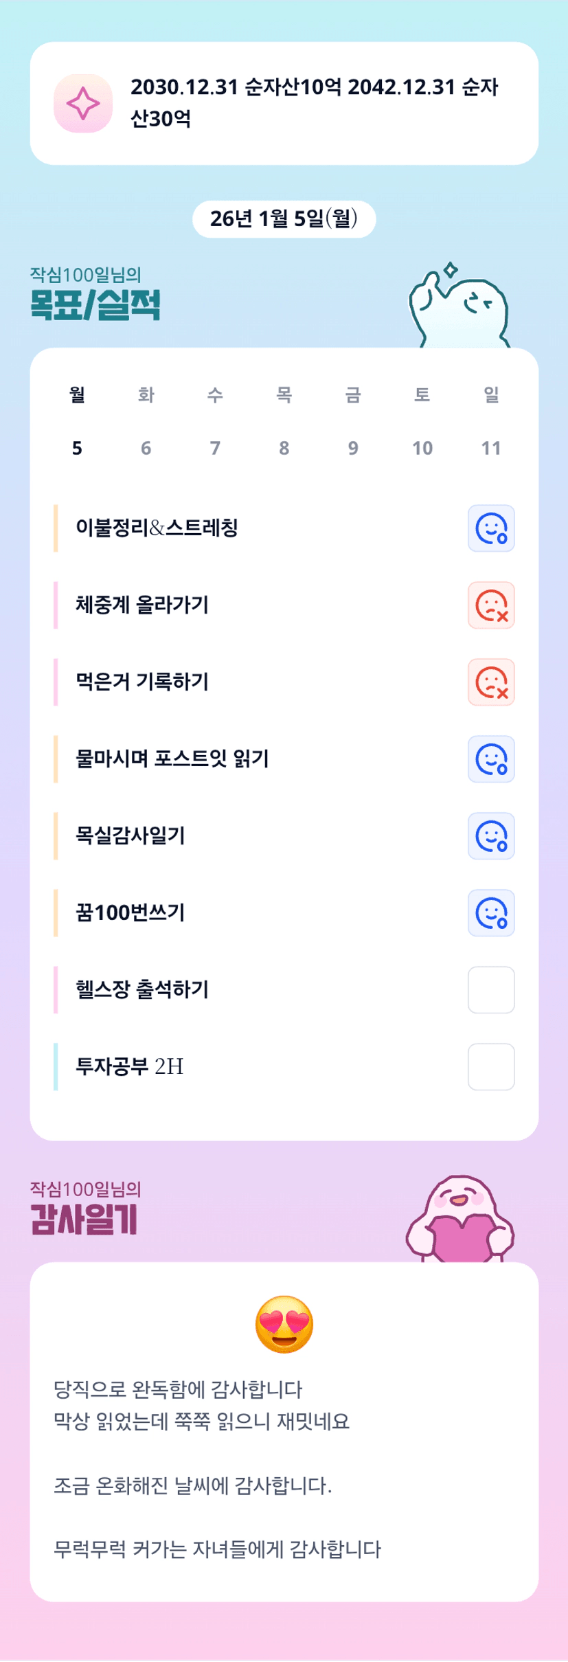Click the 헬스장 출석하기 goal label
Viewport: 568px width, 1662px height.
point(142,990)
